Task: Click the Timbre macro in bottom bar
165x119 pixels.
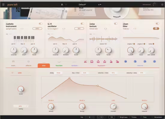Action: pyautogui.click(x=134, y=117)
